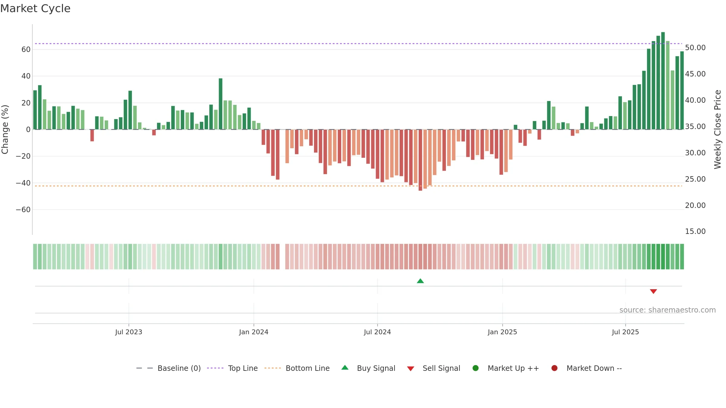Toggle Market Up ++ legend entry

tap(506, 368)
